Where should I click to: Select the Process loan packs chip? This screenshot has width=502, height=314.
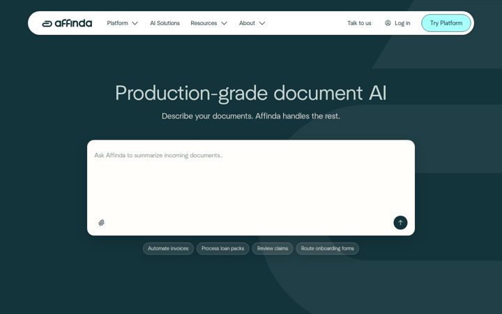pyautogui.click(x=223, y=248)
